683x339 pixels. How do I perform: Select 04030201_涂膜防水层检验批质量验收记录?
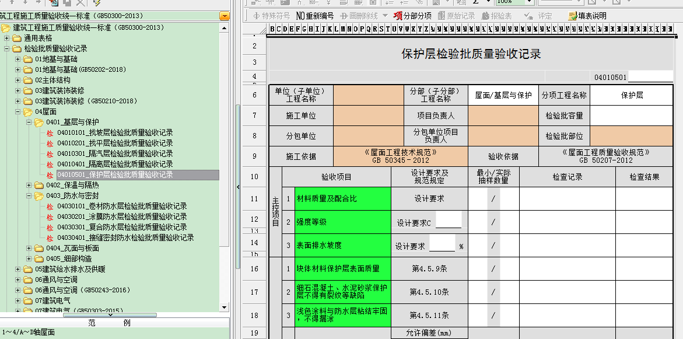click(x=121, y=216)
